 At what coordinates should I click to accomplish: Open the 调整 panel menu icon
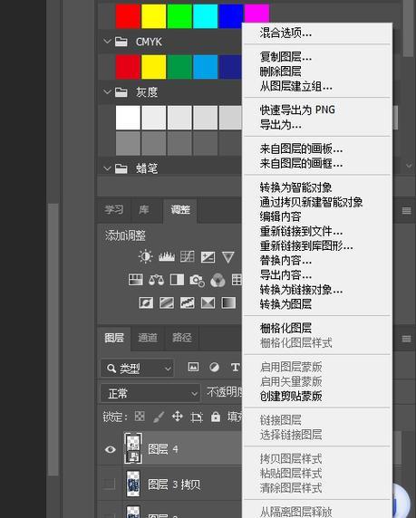(x=406, y=211)
